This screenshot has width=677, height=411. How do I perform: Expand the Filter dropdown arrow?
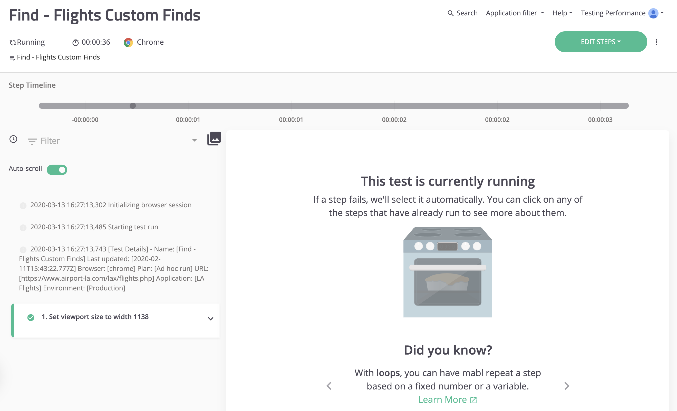click(x=195, y=140)
